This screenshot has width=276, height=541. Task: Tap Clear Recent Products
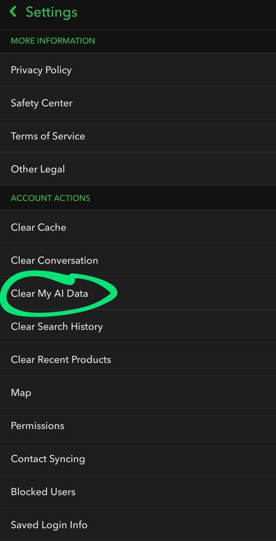[x=61, y=359]
